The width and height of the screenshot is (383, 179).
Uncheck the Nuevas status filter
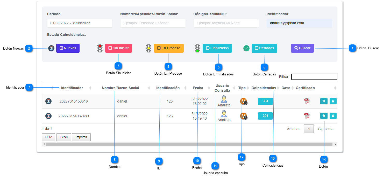pos(68,48)
